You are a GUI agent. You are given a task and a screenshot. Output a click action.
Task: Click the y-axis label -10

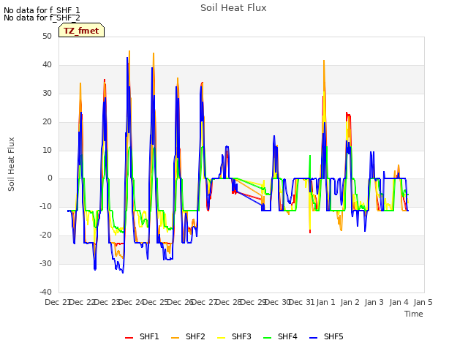pyautogui.click(x=45, y=206)
